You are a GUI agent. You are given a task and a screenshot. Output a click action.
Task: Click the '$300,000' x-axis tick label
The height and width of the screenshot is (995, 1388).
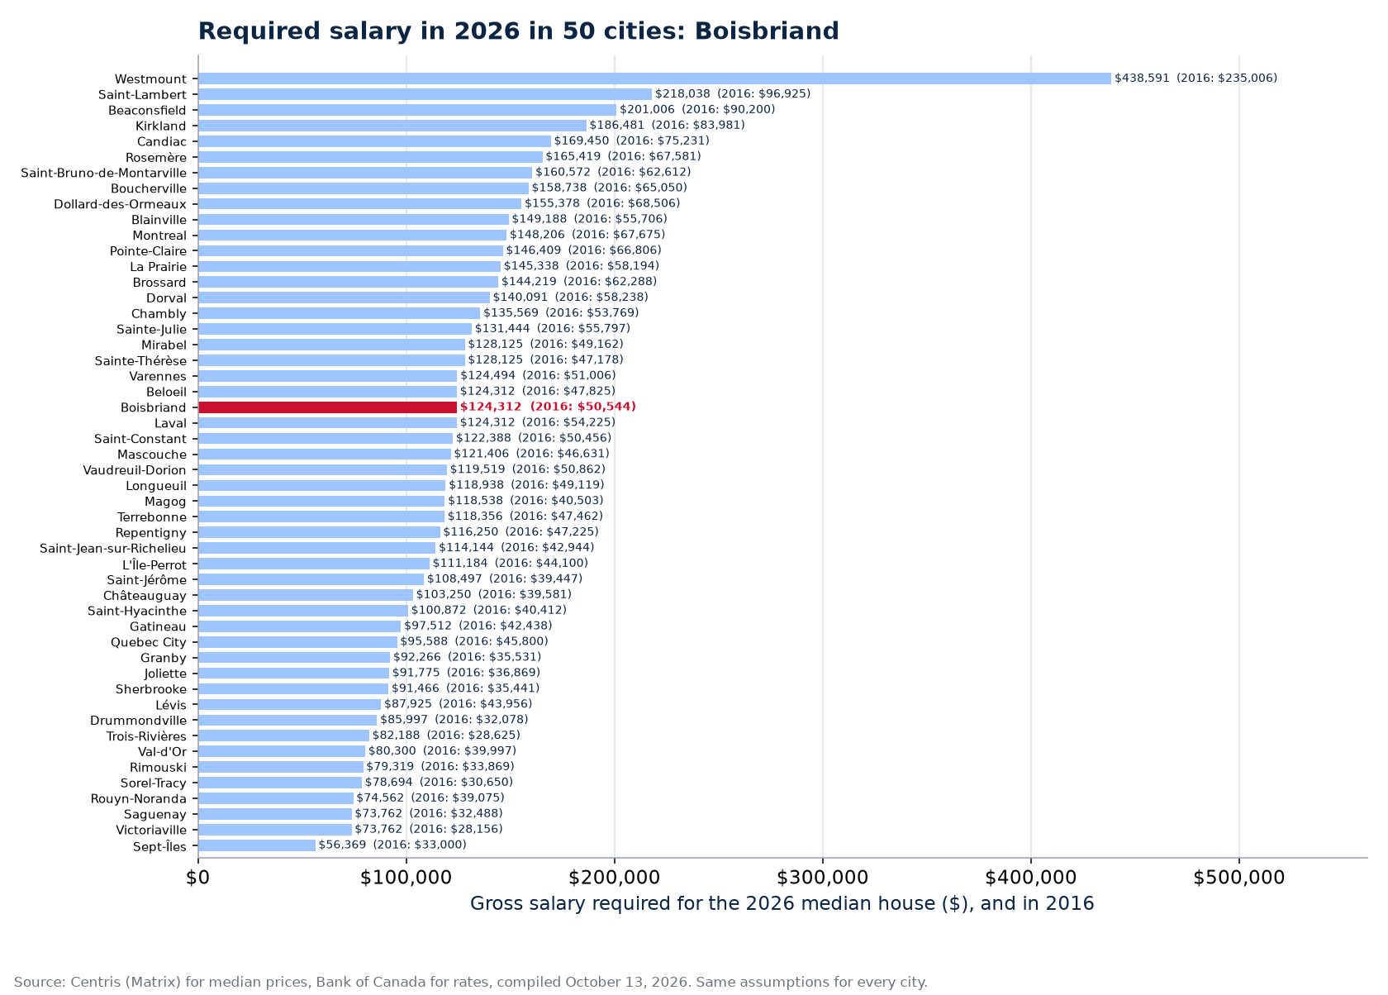pos(823,878)
